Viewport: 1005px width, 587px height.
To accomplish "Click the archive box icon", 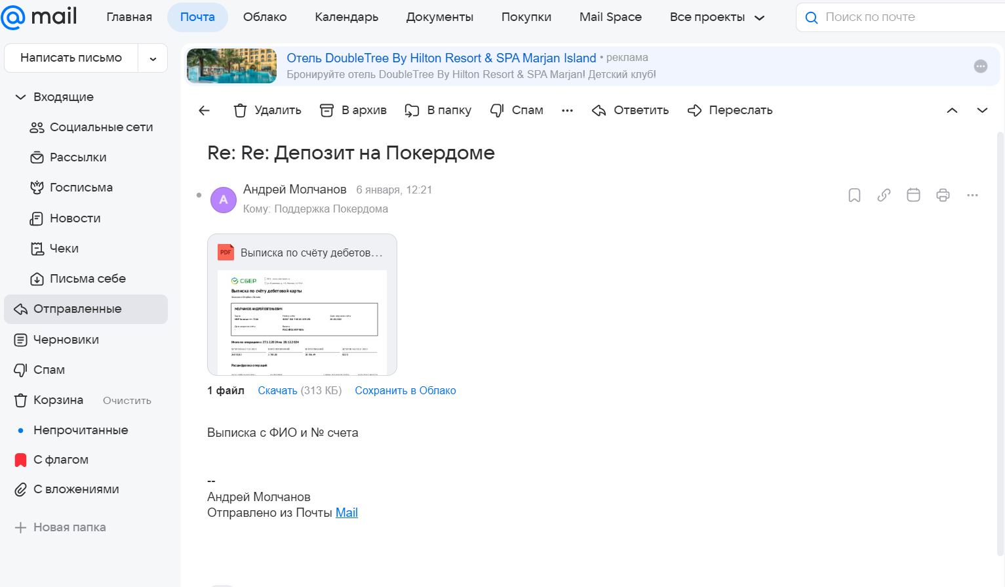I will [x=326, y=111].
